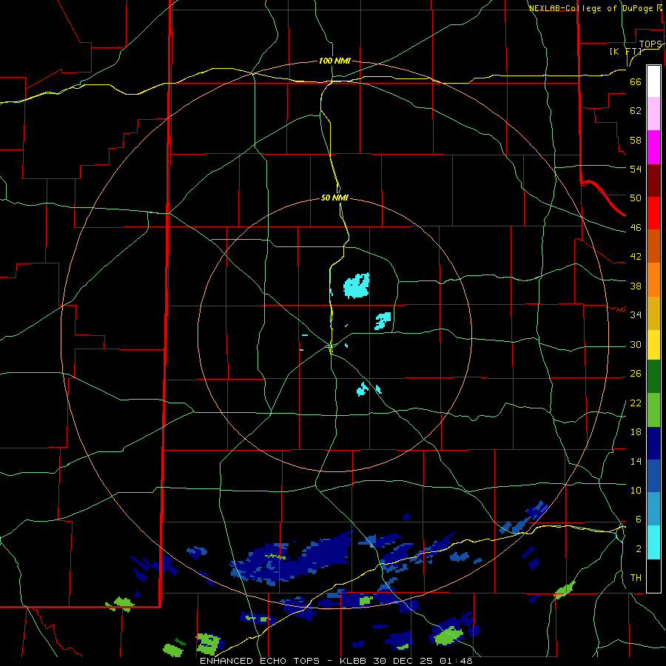666x666 pixels.
Task: Click the "46" legend value
Action: click(x=636, y=227)
